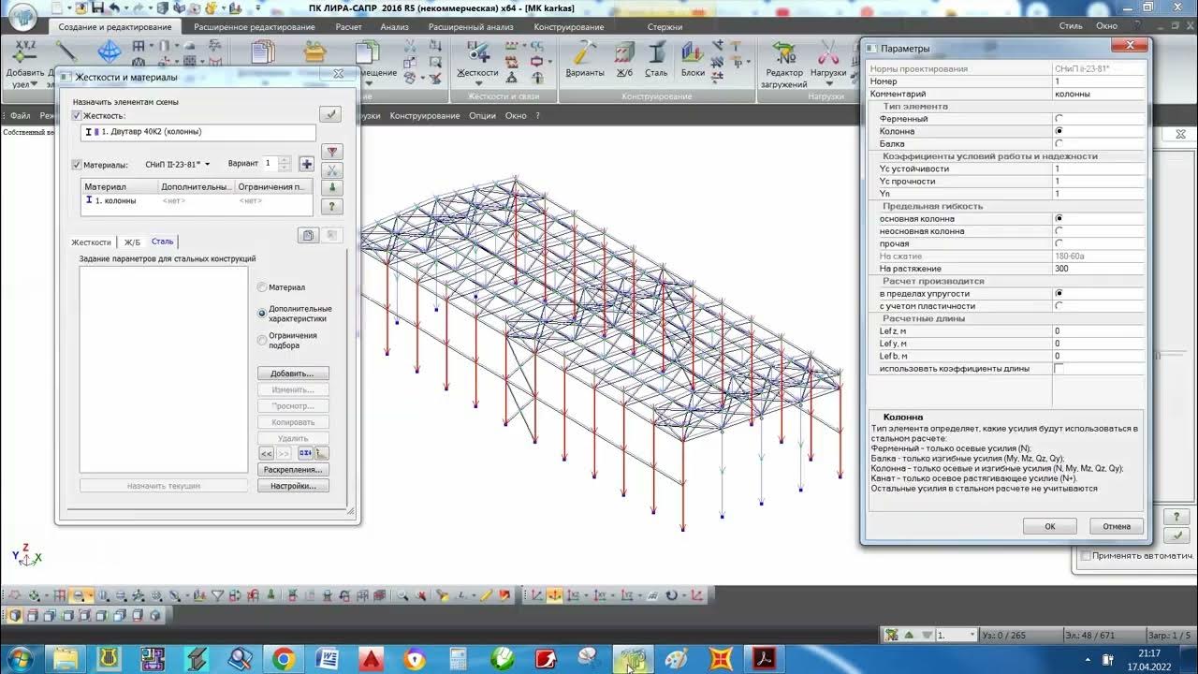Click OK in the Параметры dialog
This screenshot has height=674, width=1198.
(x=1049, y=526)
